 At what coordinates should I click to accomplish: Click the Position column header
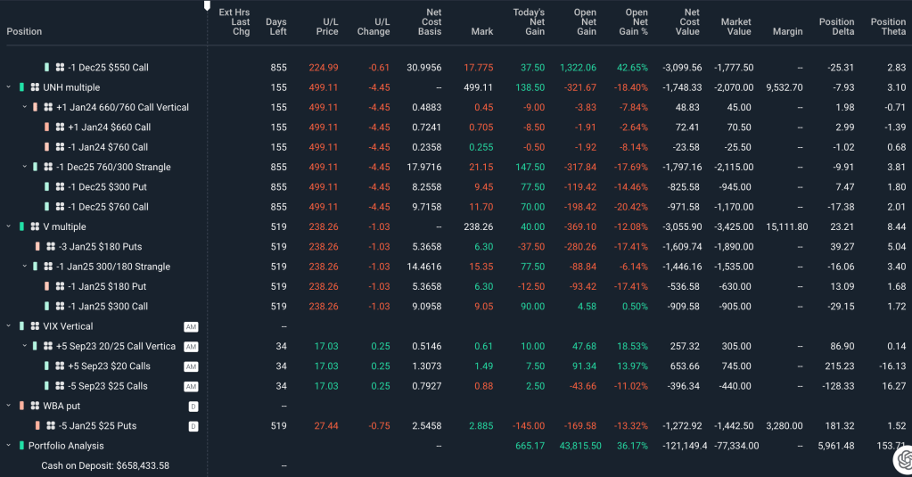[x=24, y=31]
